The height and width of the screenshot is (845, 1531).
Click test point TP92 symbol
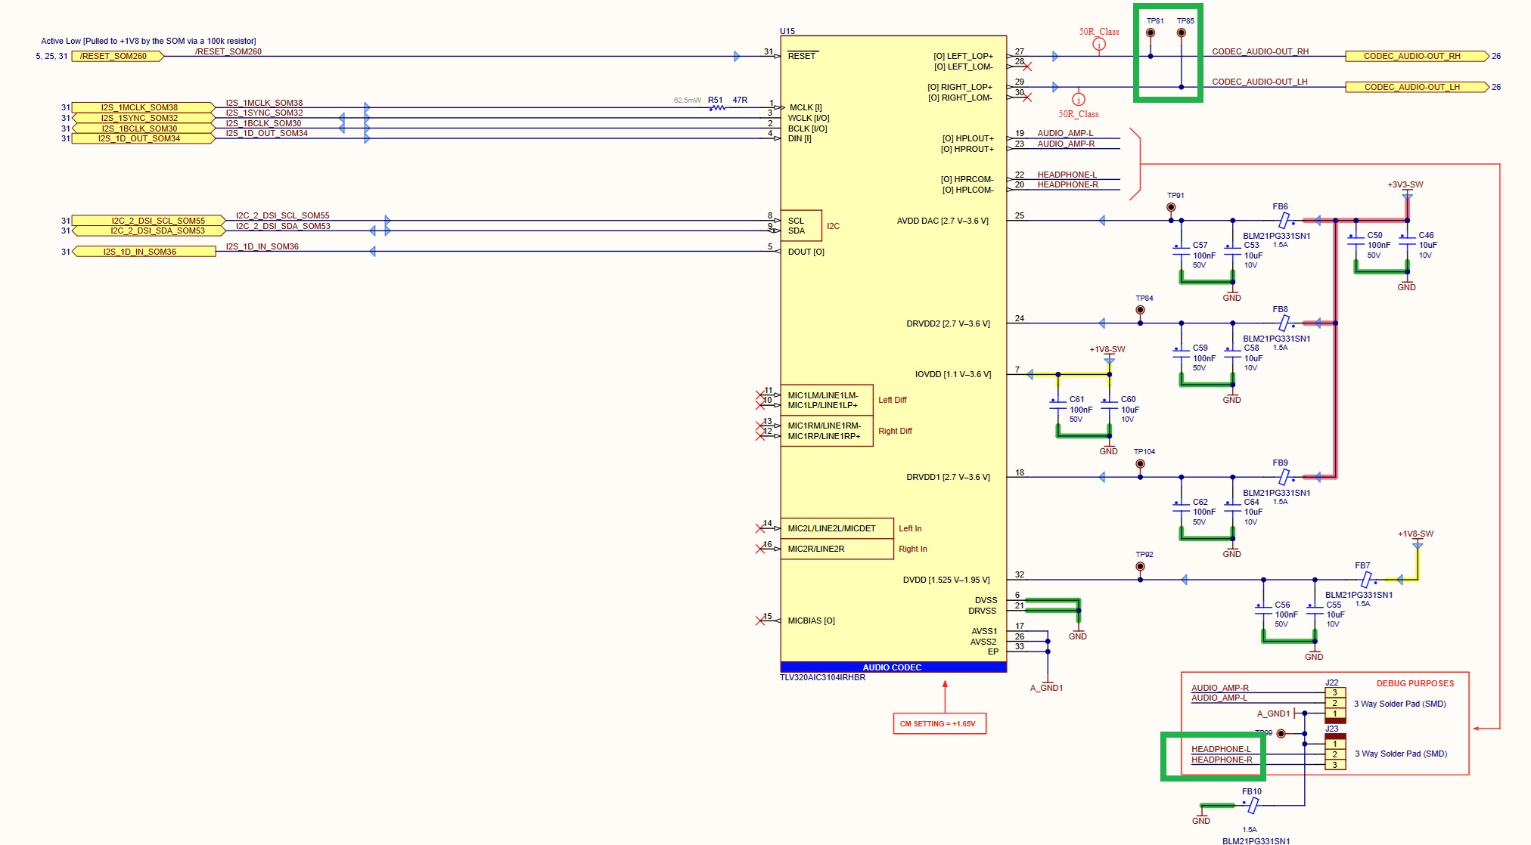[1140, 566]
